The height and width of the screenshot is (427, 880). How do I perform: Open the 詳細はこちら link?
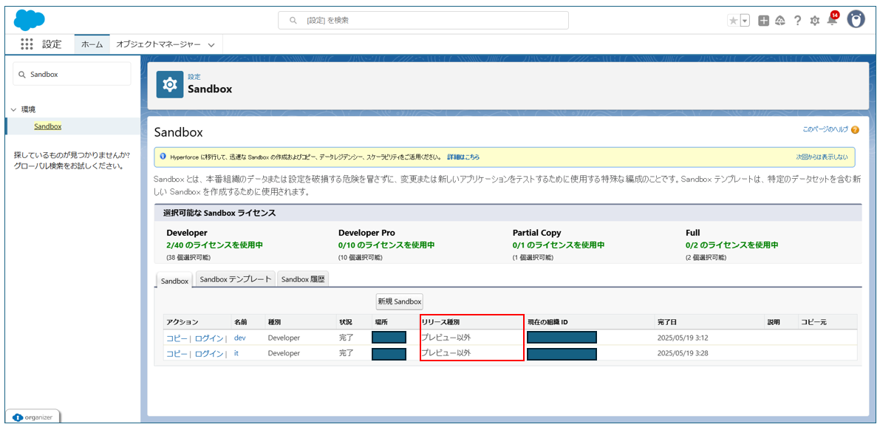(x=463, y=157)
